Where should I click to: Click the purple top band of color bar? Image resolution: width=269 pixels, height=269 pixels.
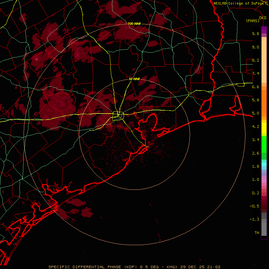264,30
